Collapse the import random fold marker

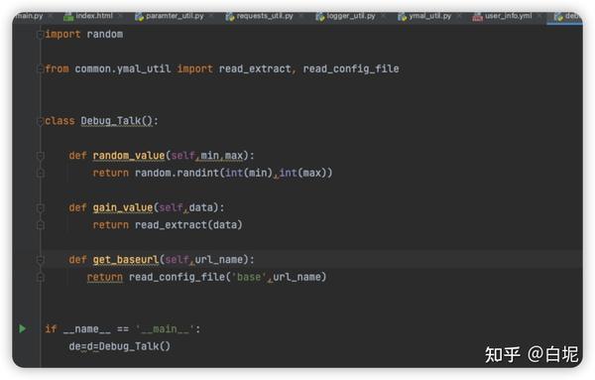click(40, 35)
